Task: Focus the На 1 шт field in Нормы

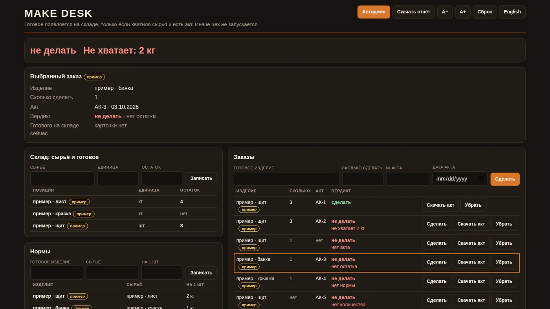Action: [x=162, y=273]
